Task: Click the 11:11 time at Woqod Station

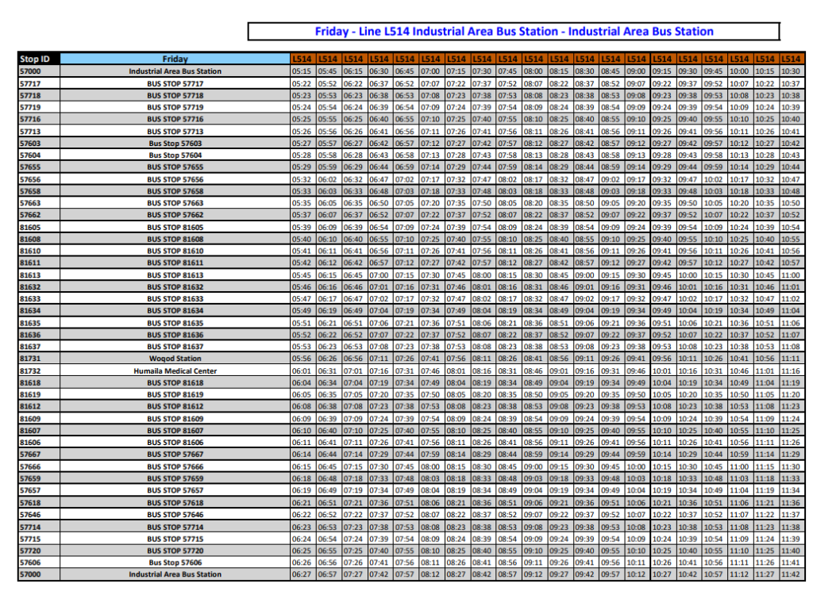Action: (790, 359)
